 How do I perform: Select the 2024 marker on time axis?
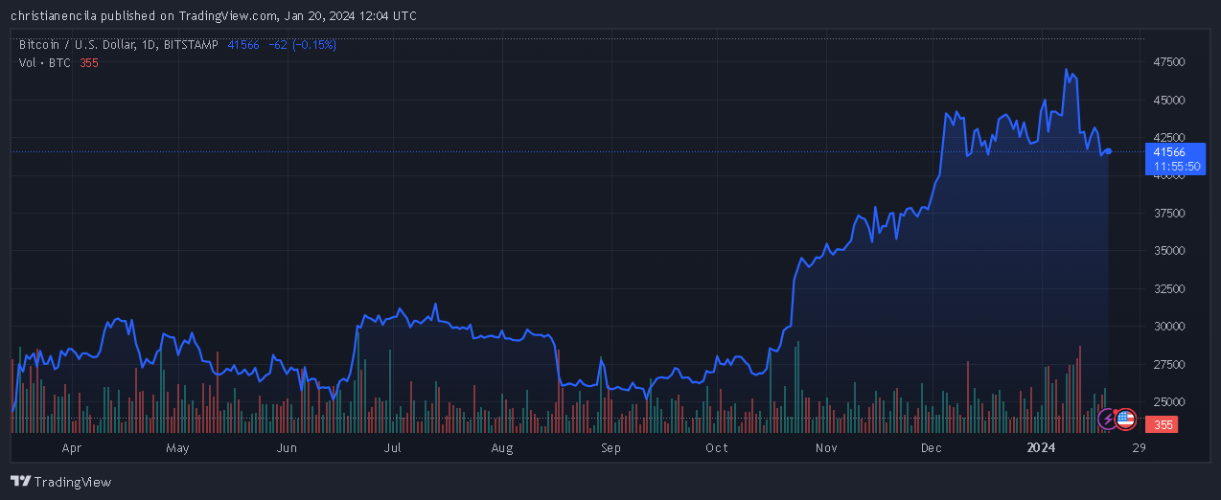pos(1041,447)
